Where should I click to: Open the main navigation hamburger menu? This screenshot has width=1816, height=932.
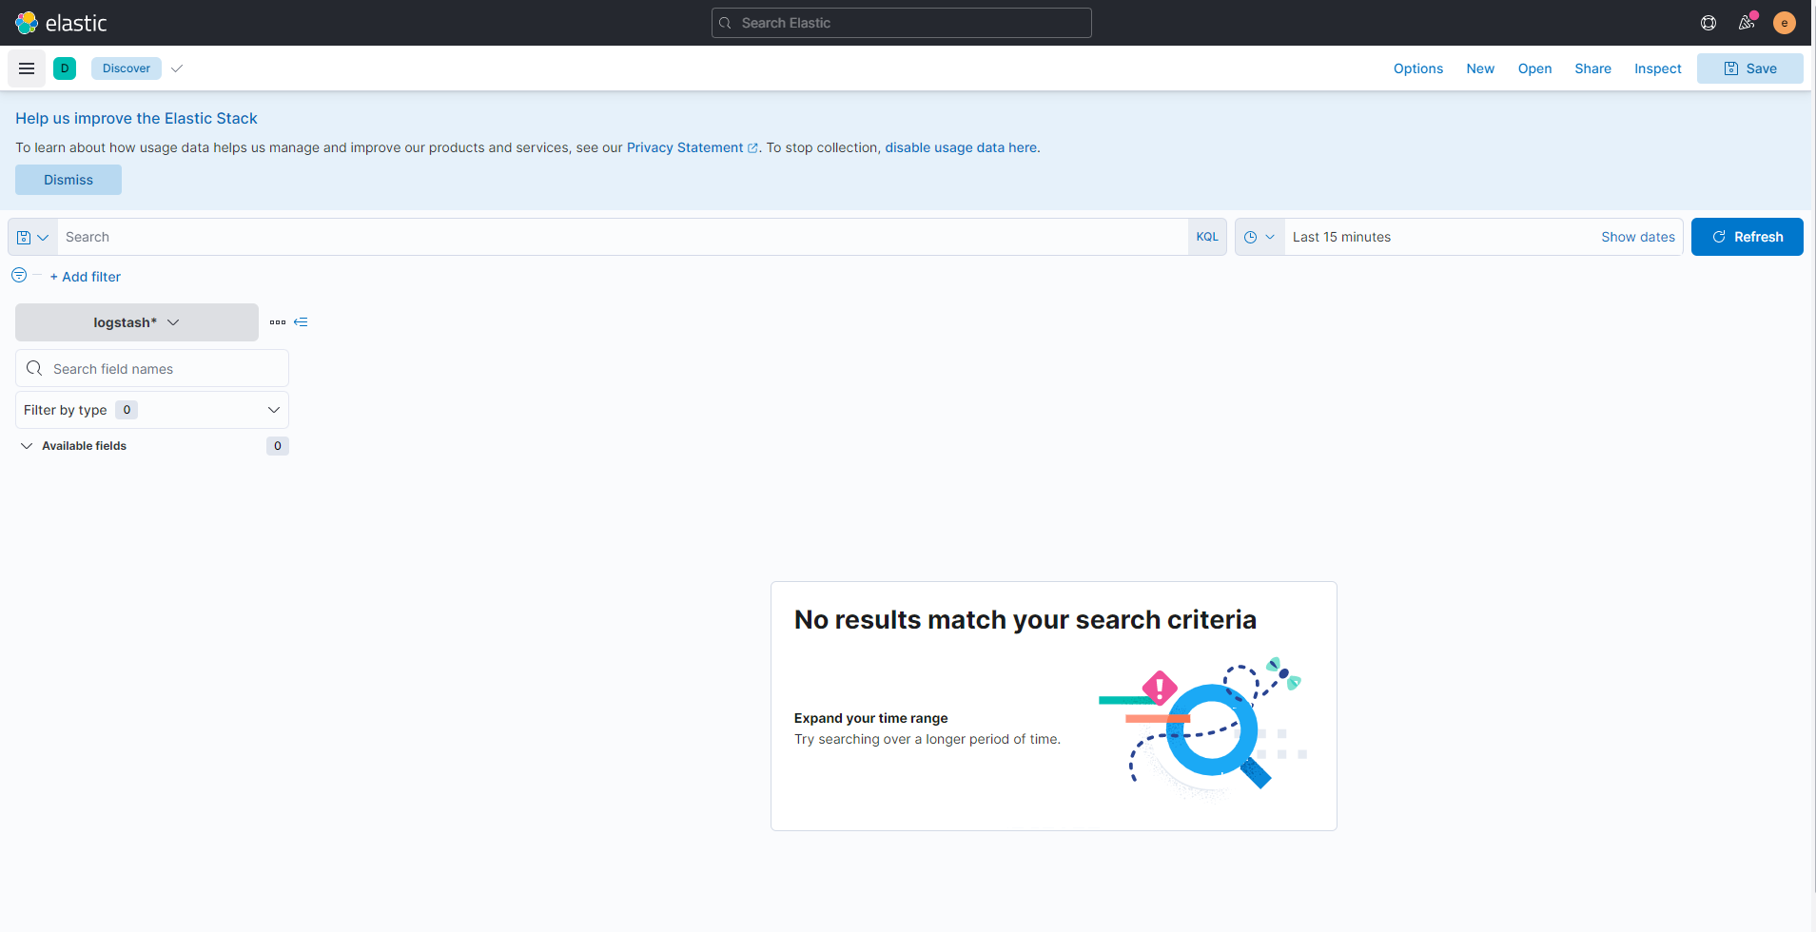tap(27, 68)
